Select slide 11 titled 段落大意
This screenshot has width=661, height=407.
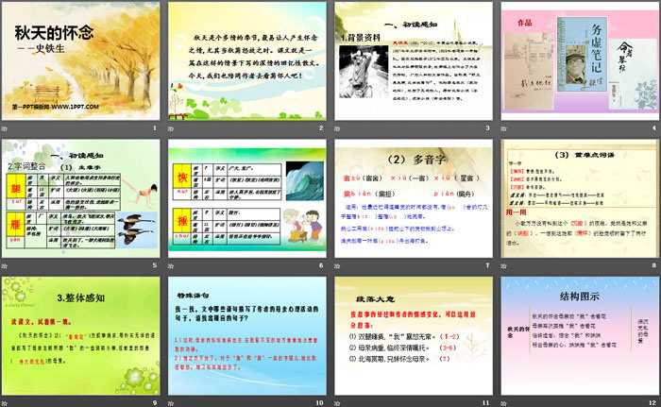[414, 336]
